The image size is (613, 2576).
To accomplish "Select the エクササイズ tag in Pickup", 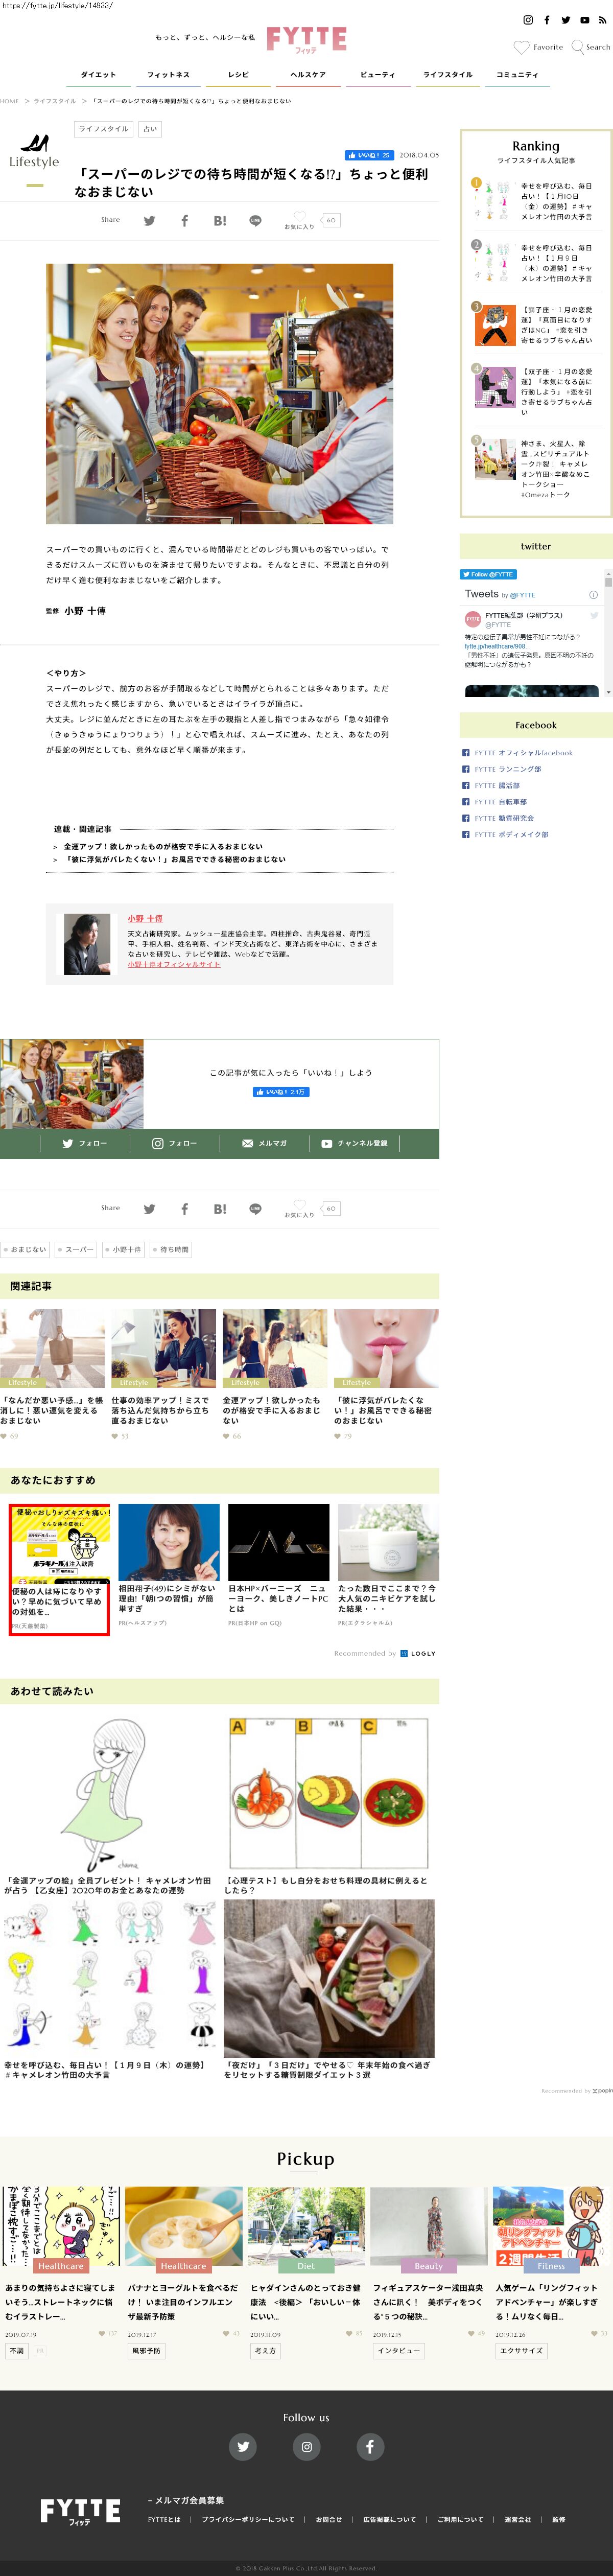I will [x=521, y=2351].
